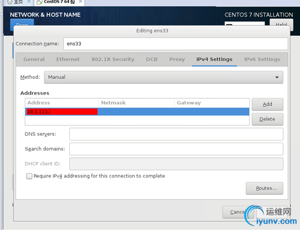Click the address cell containing 10.1.111.
Image resolution: width=300 pixels, height=230 pixels.
pyautogui.click(x=61, y=112)
